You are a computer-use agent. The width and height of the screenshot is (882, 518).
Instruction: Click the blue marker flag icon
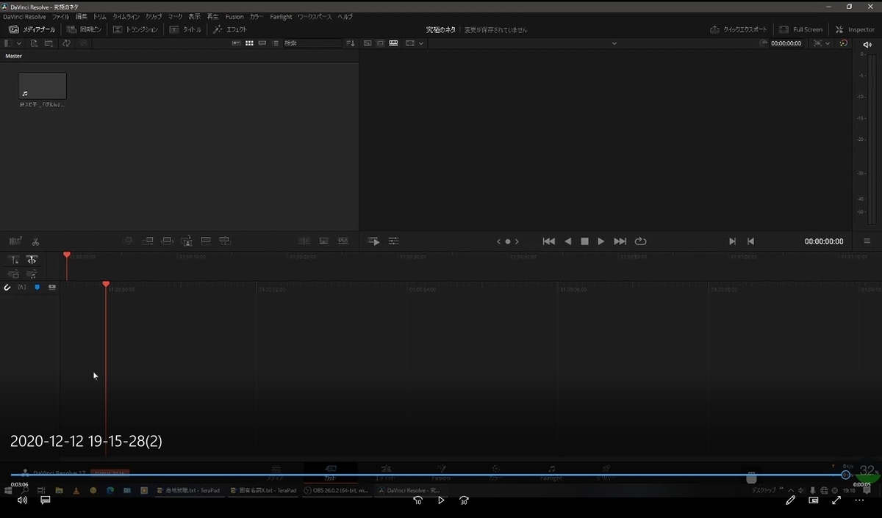(x=37, y=287)
